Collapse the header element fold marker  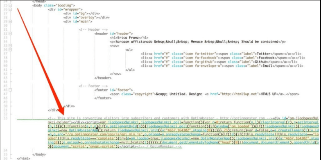10,34
